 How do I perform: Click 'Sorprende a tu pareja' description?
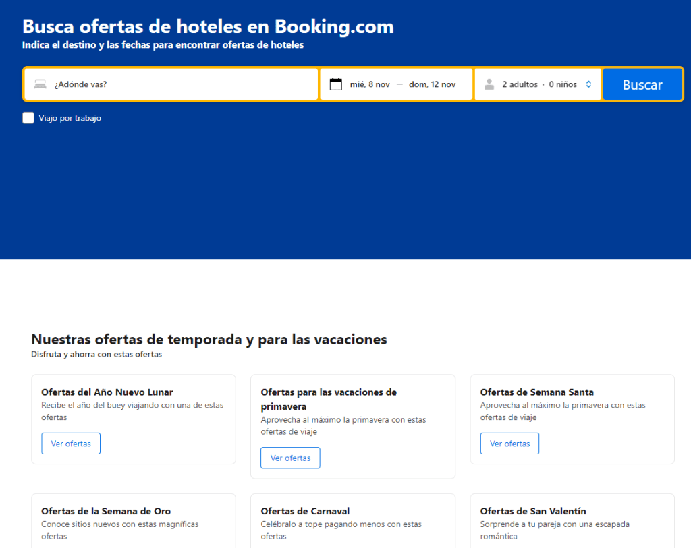555,530
